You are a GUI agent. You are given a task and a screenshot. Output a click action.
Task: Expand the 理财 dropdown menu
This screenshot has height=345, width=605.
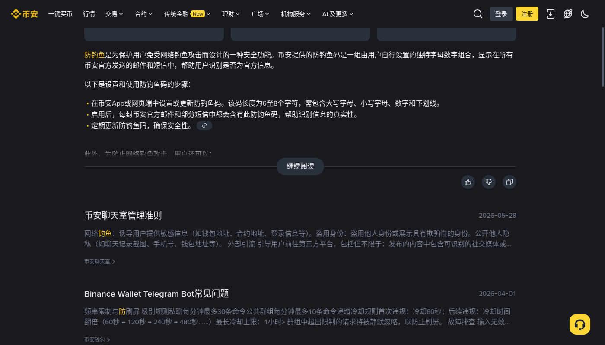231,14
